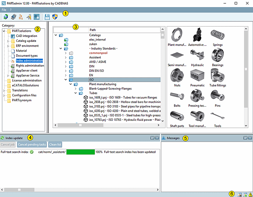Screen dimensions: 253x197
Task: Collapse the ISO folder in the tree
Action: pyautogui.click(x=65, y=80)
